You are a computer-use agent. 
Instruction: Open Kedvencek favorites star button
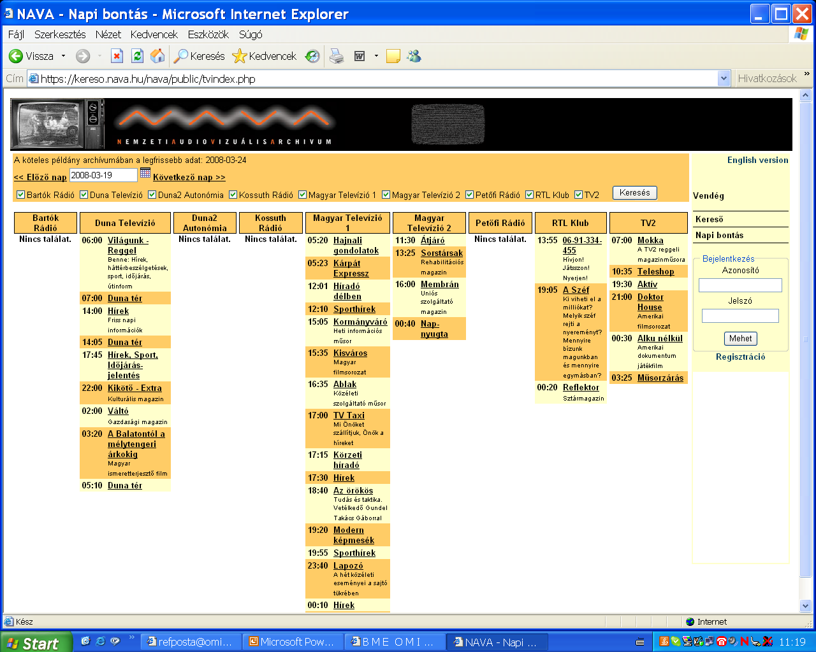pyautogui.click(x=265, y=56)
